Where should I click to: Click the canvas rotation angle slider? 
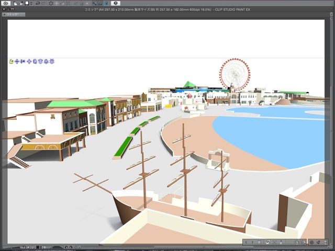[58, 247]
